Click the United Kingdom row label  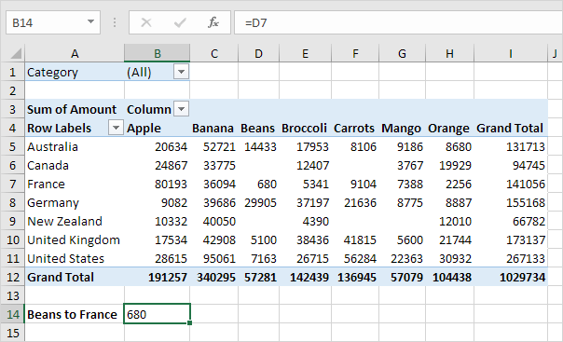[75, 239]
